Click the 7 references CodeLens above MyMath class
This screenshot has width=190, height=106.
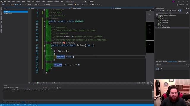53,19
